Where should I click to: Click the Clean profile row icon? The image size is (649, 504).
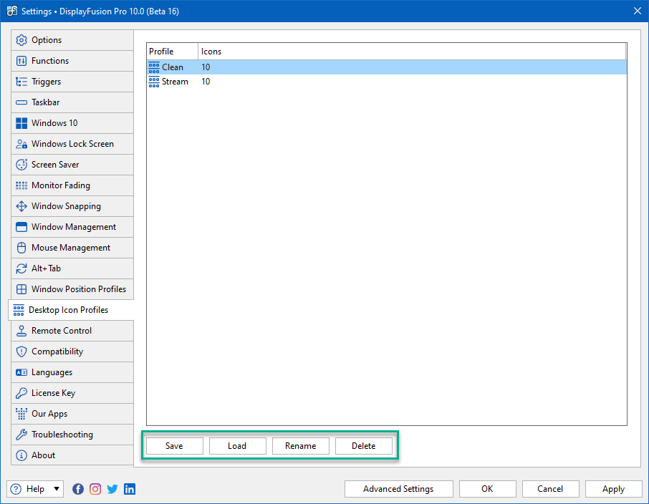[x=154, y=67]
